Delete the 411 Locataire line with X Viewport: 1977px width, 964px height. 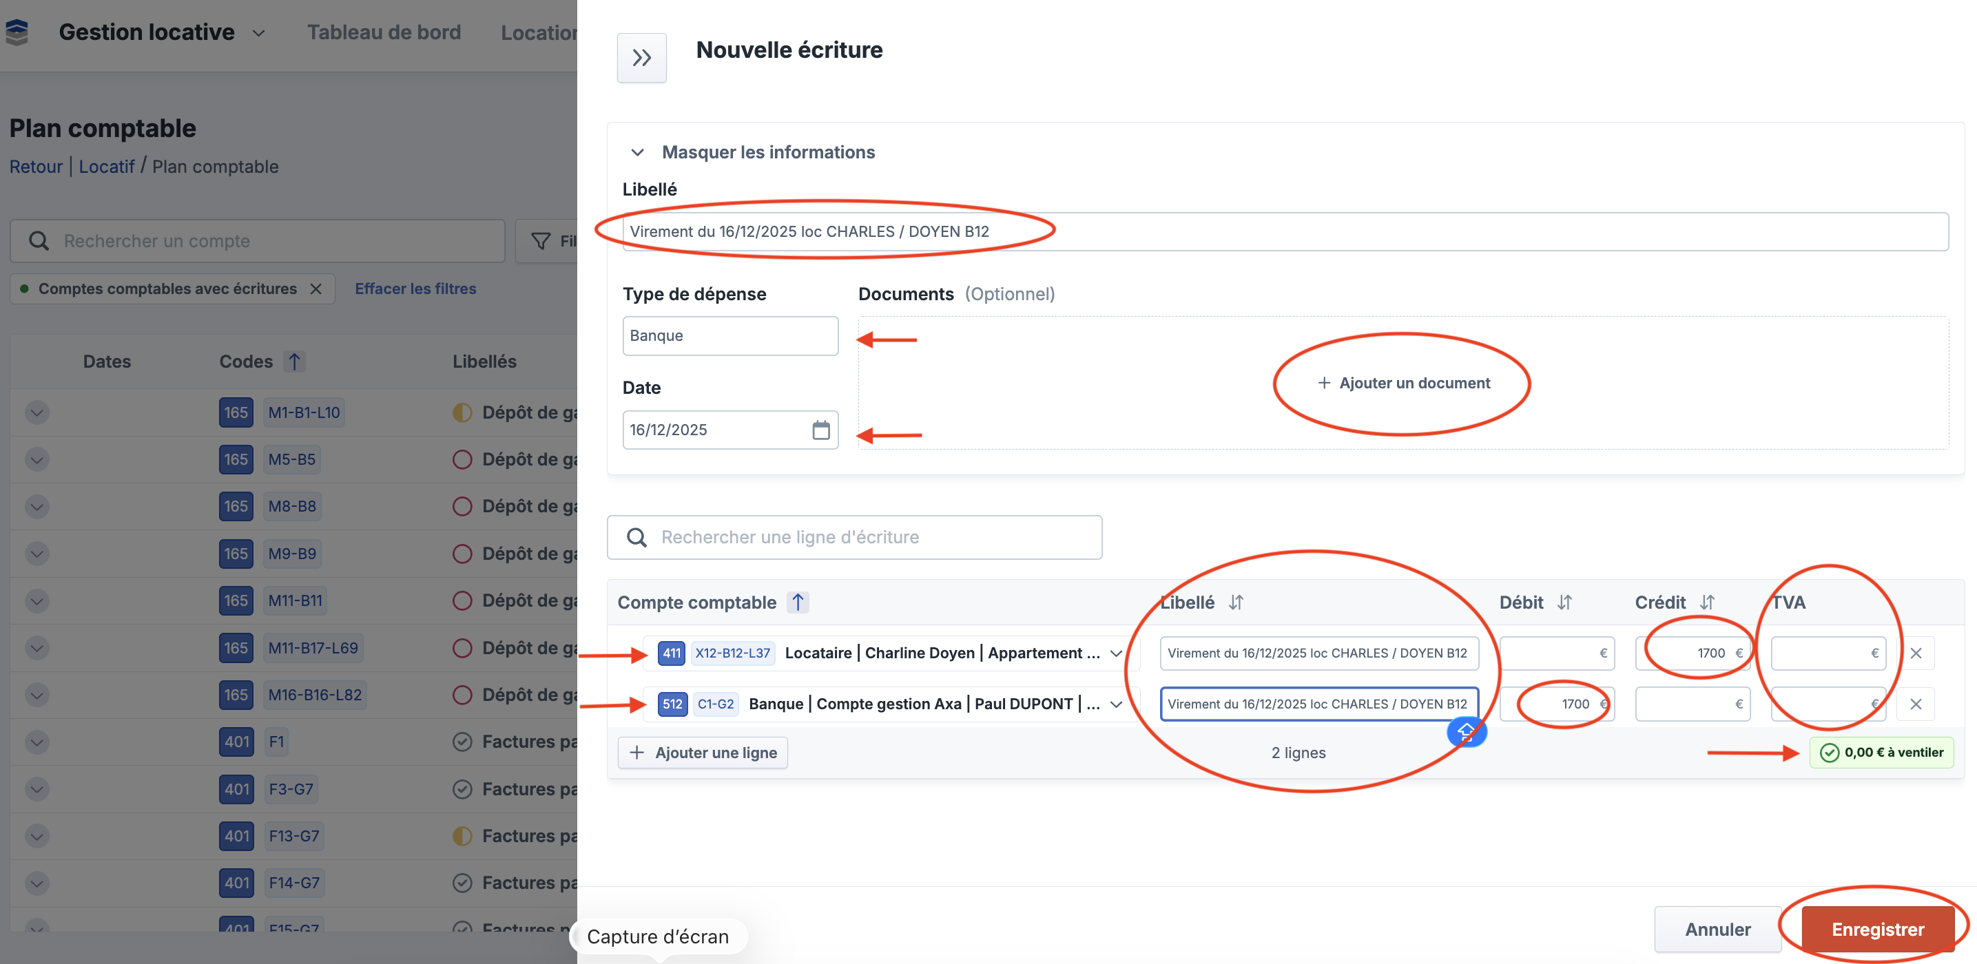pos(1915,653)
